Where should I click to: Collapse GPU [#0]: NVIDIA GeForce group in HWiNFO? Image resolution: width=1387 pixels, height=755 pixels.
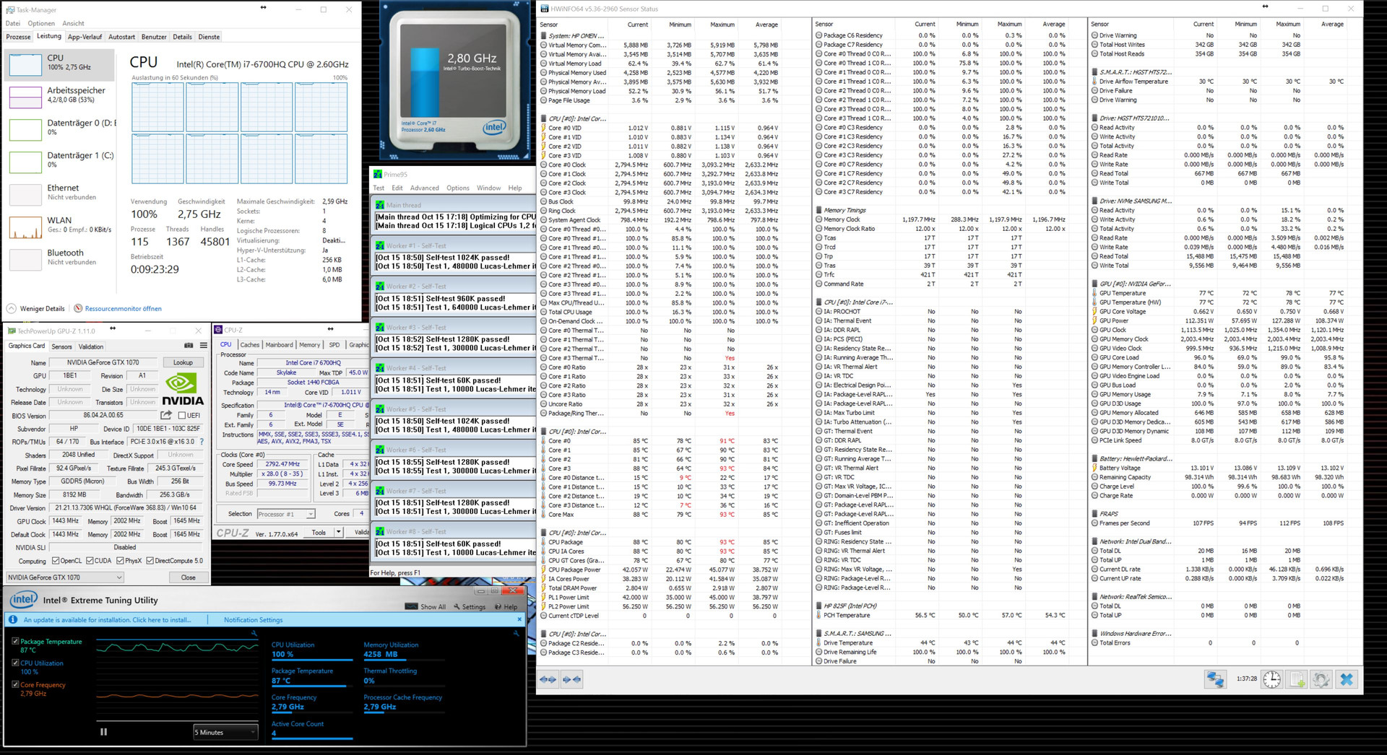[x=1094, y=284]
